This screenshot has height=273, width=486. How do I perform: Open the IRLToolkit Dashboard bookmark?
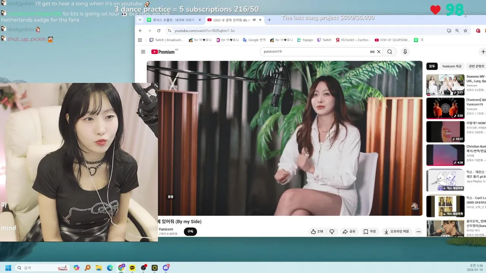[x=353, y=40]
